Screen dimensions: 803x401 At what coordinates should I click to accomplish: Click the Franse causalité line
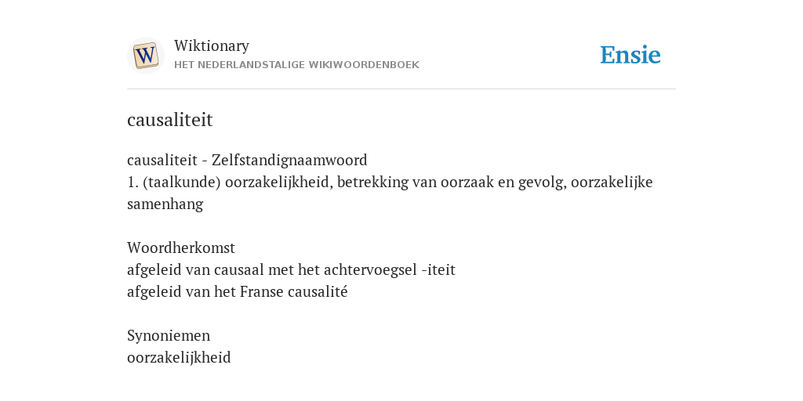coord(237,291)
